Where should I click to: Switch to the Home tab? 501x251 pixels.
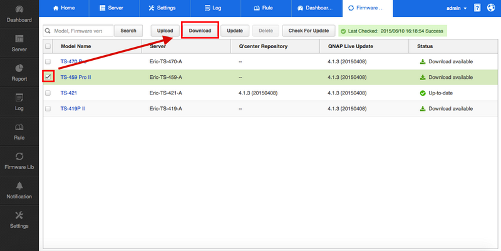coord(64,8)
